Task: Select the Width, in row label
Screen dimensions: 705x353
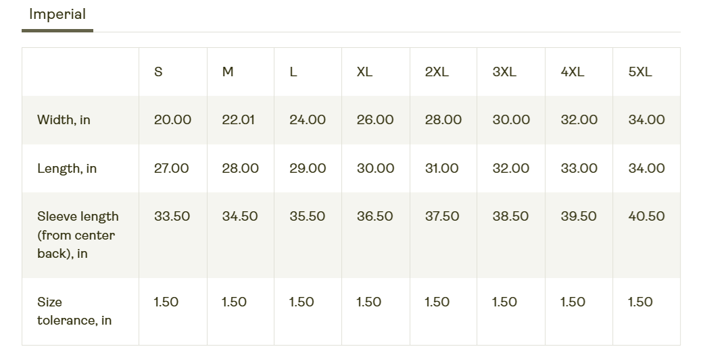Action: [64, 120]
